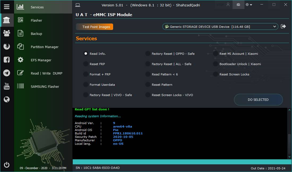The width and height of the screenshot is (292, 172).
Task: Click the arrow icon beside the device selector
Action: tap(284, 26)
